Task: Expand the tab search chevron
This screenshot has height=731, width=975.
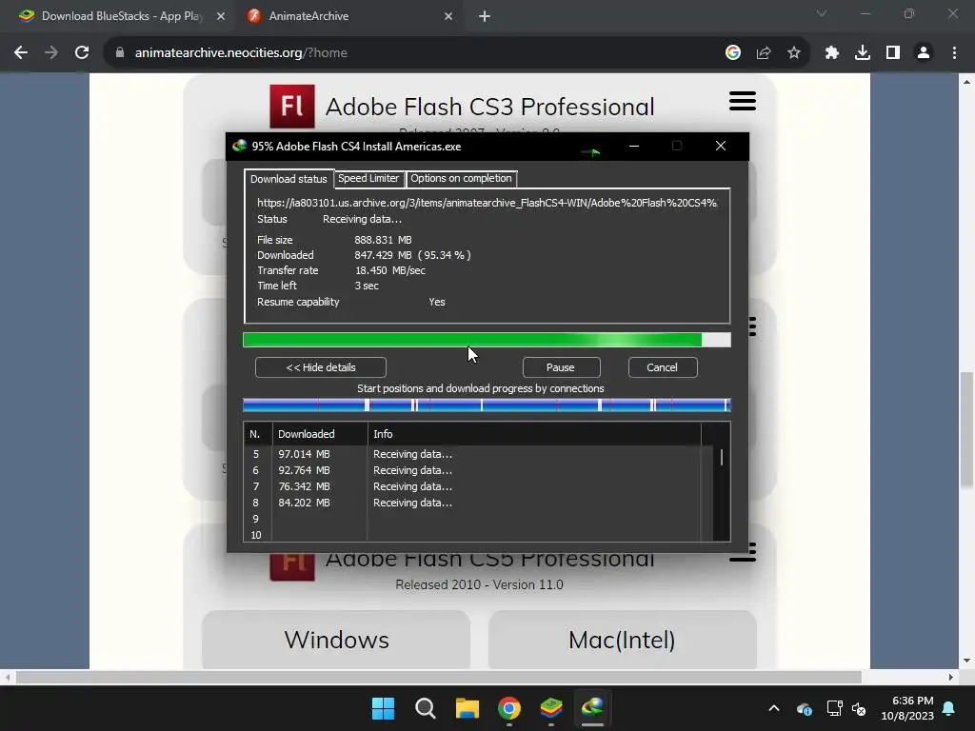Action: click(822, 13)
